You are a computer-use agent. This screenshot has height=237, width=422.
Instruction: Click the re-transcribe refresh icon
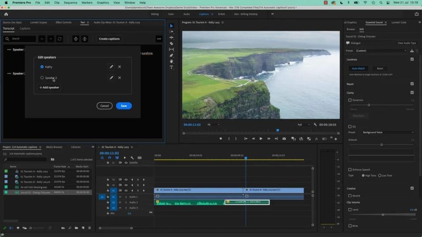tap(60, 39)
